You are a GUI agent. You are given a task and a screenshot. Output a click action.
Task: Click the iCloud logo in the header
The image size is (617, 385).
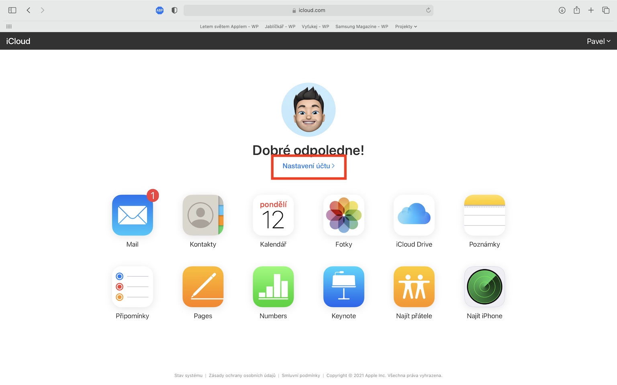(x=18, y=41)
